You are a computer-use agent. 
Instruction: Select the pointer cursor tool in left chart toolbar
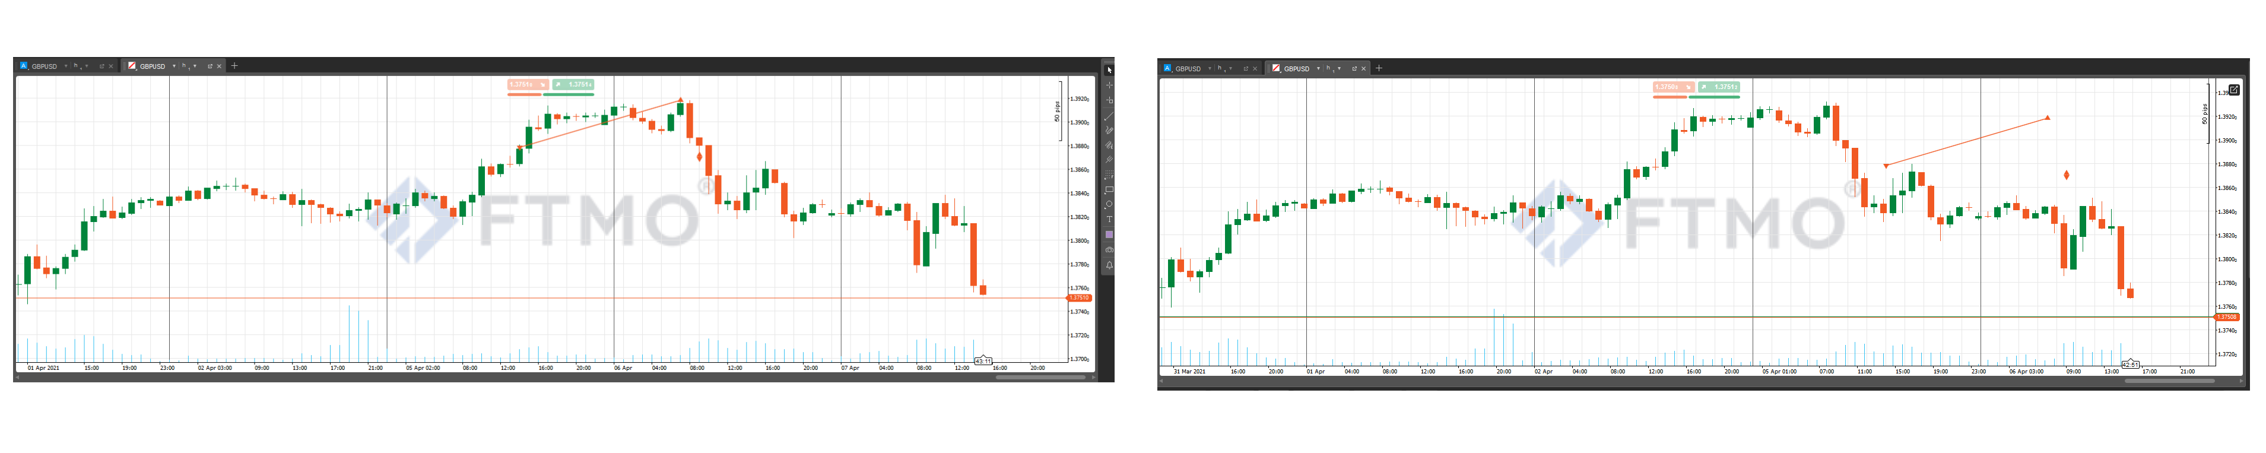click(x=1110, y=71)
